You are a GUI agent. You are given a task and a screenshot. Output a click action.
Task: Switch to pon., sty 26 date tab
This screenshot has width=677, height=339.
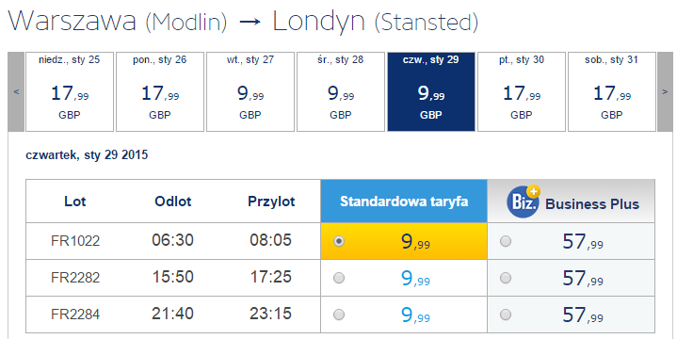[160, 92]
